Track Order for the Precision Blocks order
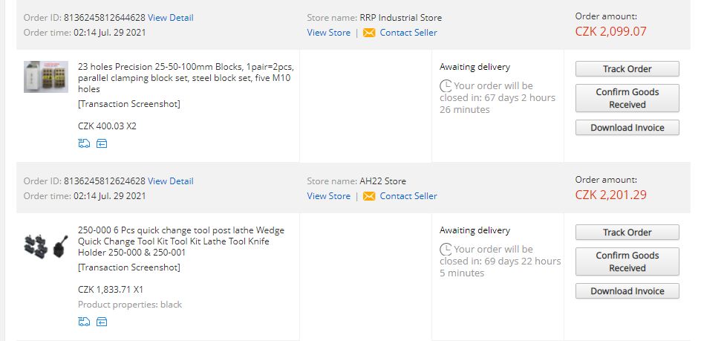 (x=627, y=69)
